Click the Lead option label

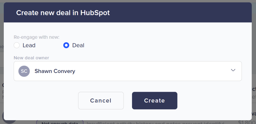29,45
